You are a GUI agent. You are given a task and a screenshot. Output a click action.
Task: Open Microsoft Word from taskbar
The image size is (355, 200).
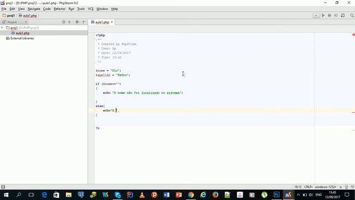(x=166, y=195)
